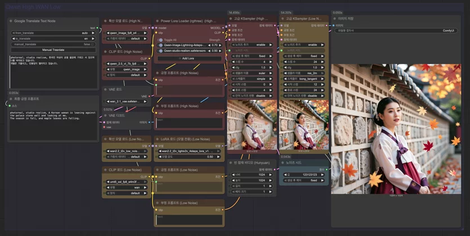
Task: Disable the Qwen-Image-Lightning-4steps lora toggle
Action: click(160, 45)
